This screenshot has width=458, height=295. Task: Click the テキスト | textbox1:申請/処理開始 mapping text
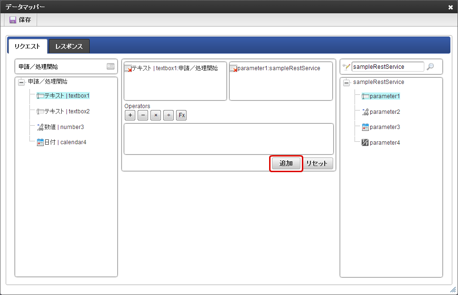pos(175,68)
